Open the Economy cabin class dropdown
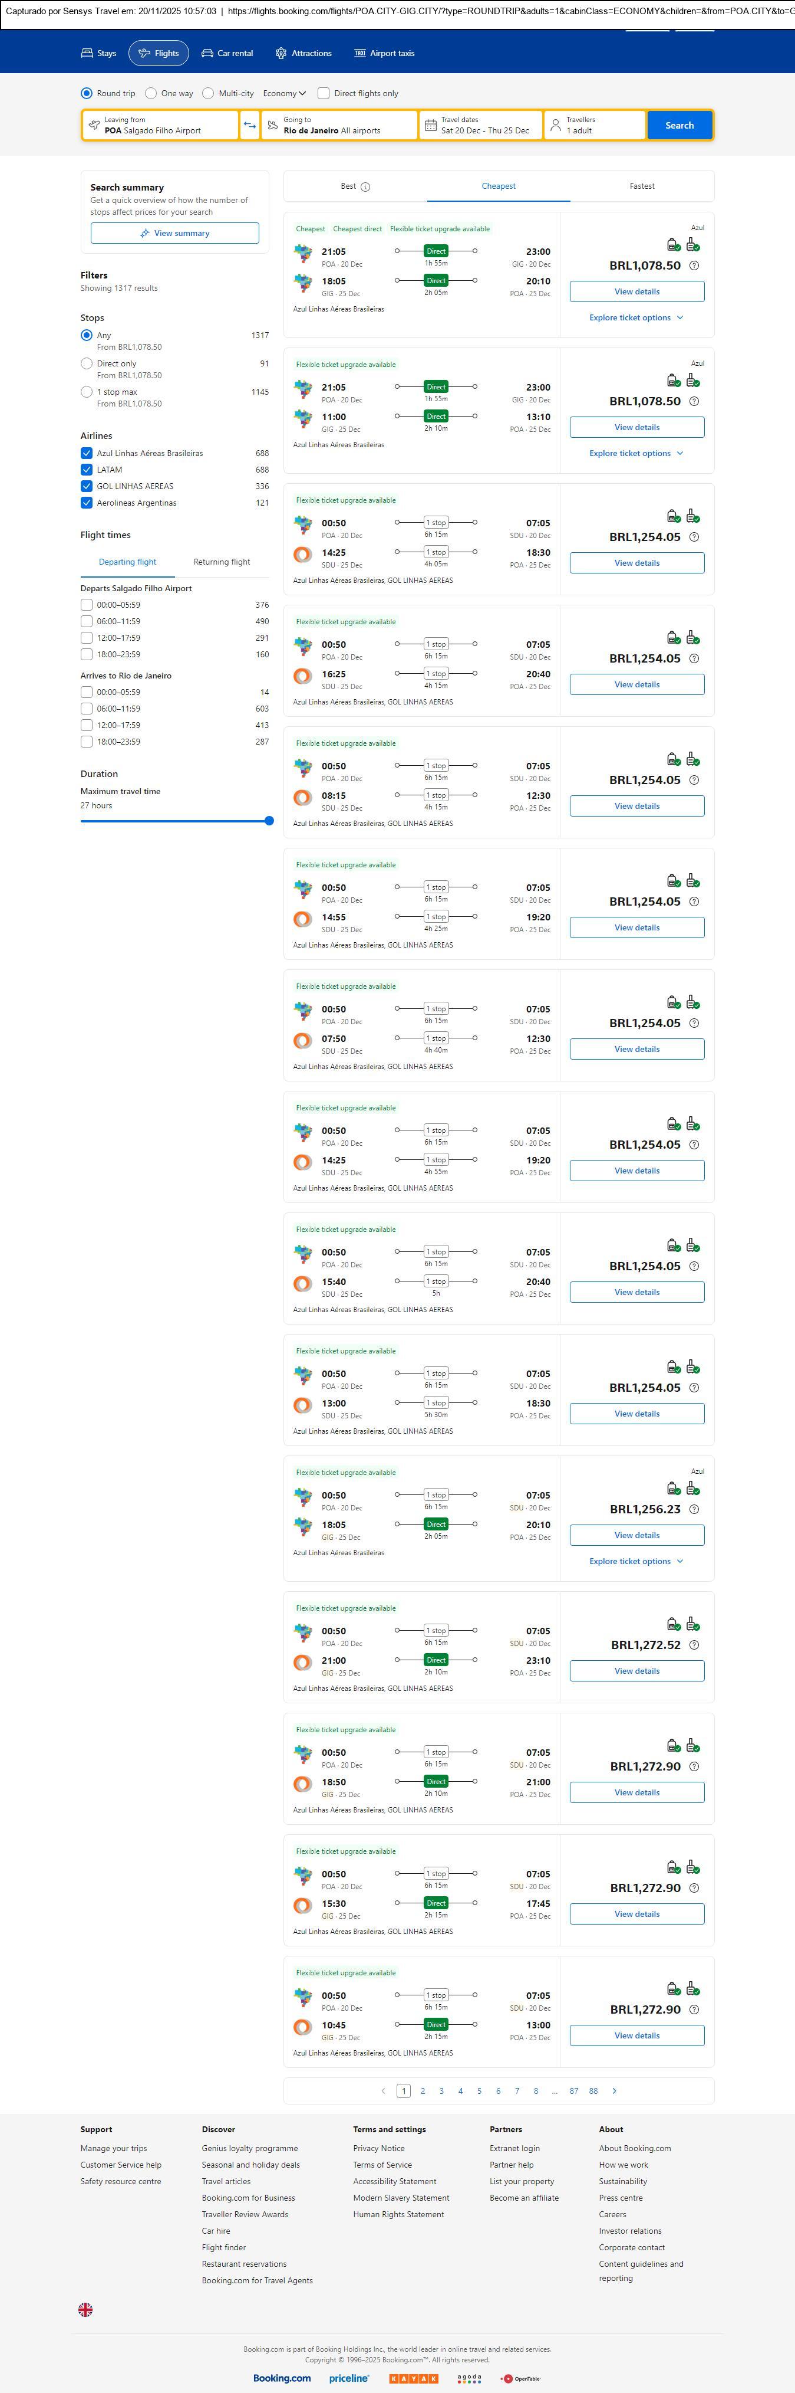The height and width of the screenshot is (2393, 795). click(x=284, y=93)
